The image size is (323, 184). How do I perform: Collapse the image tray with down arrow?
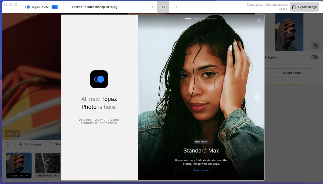pos(8,144)
